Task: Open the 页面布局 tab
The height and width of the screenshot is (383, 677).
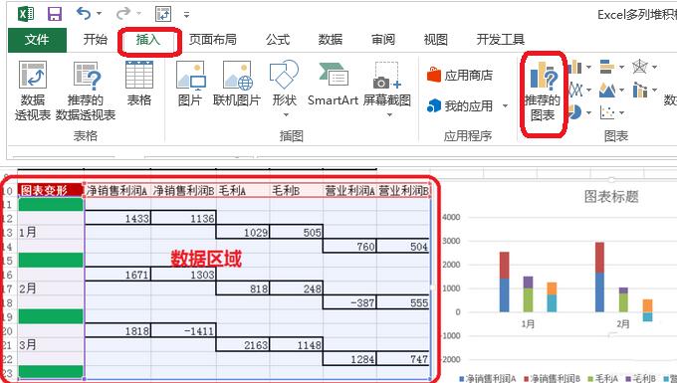Action: click(212, 40)
